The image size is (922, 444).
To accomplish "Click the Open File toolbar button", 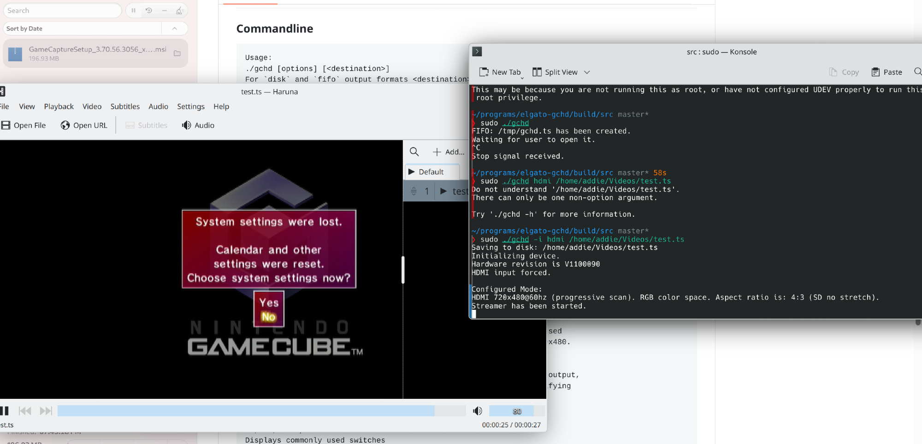I will point(24,125).
